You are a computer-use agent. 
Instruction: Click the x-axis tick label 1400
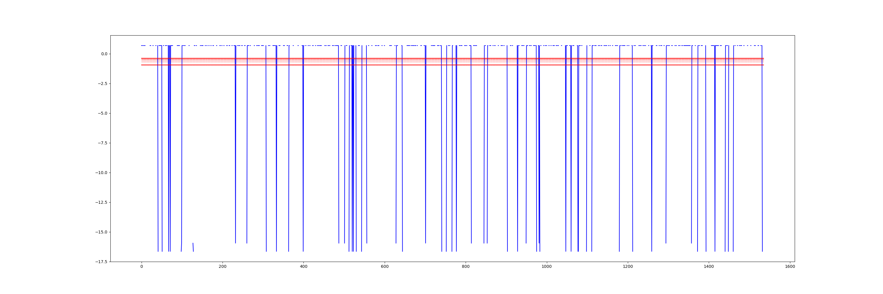(x=709, y=267)
